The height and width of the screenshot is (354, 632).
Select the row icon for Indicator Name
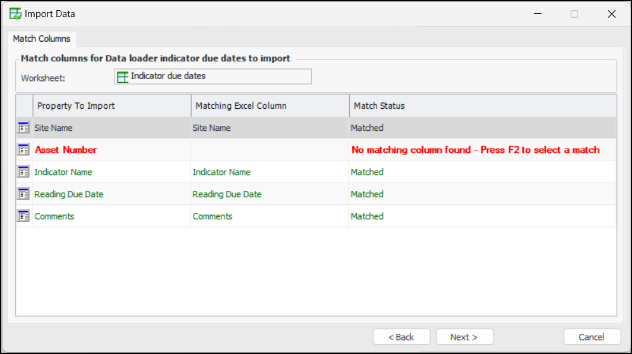[24, 172]
